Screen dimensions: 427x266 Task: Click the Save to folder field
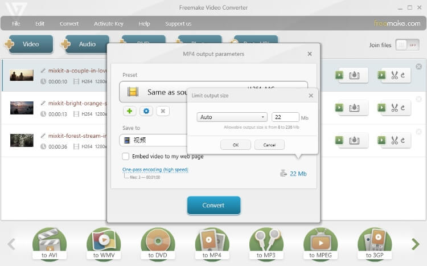click(153, 140)
